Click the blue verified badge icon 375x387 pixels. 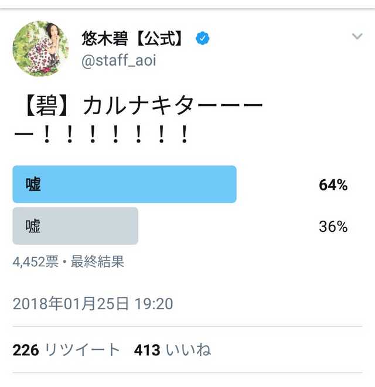[x=203, y=39]
